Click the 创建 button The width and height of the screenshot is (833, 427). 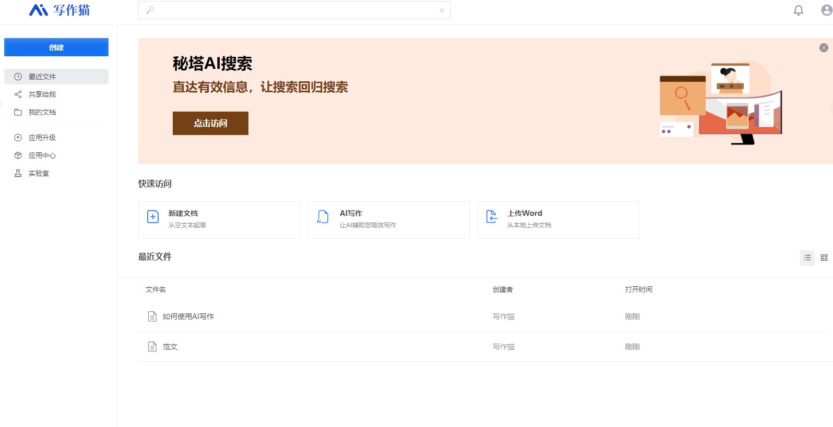coord(56,47)
